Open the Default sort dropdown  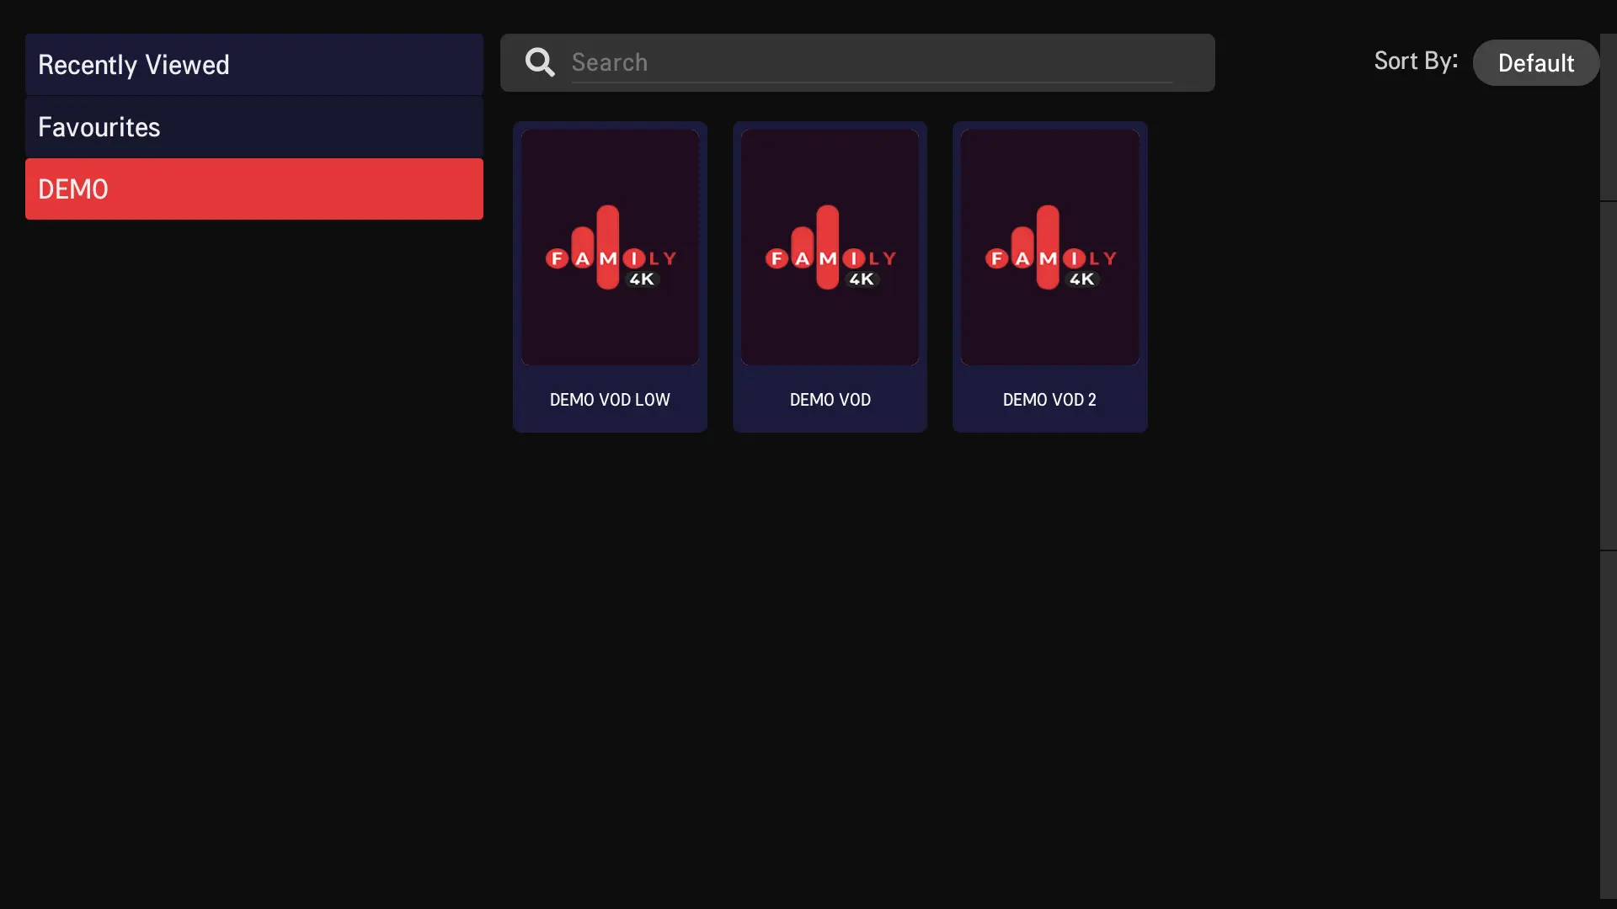pyautogui.click(x=1535, y=63)
